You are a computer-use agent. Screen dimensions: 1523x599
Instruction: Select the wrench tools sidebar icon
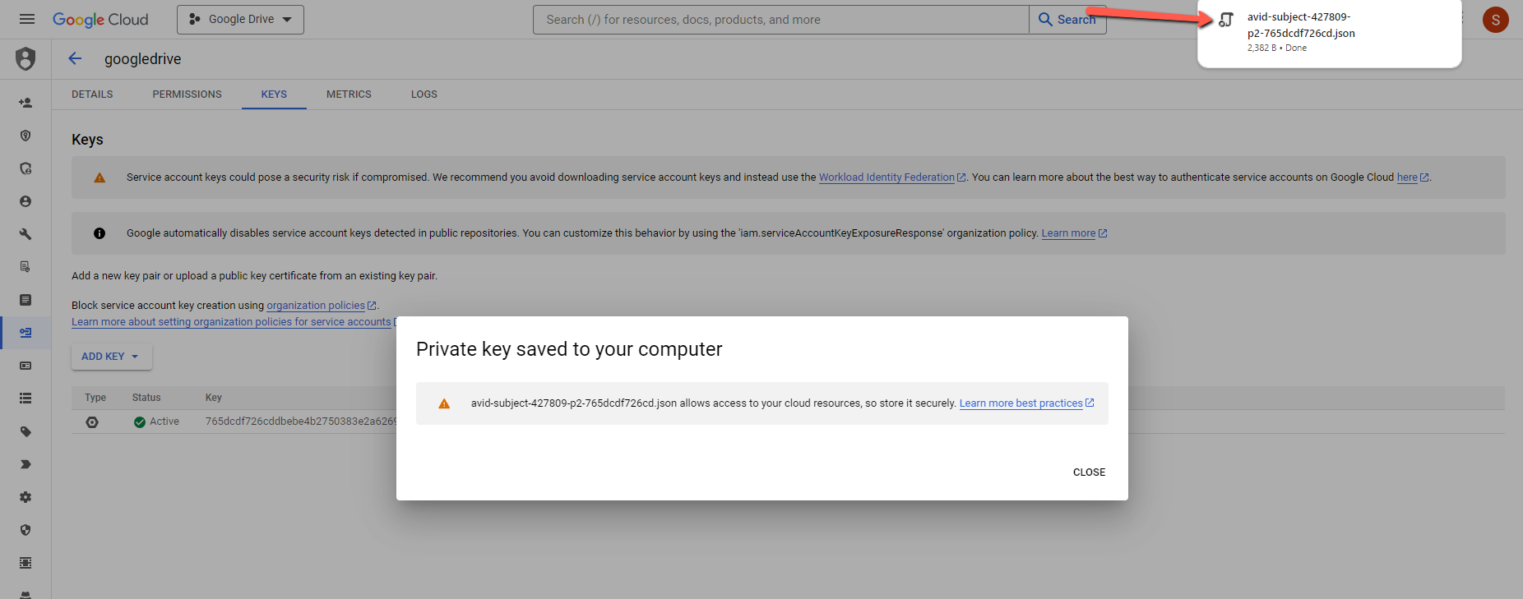coord(25,234)
